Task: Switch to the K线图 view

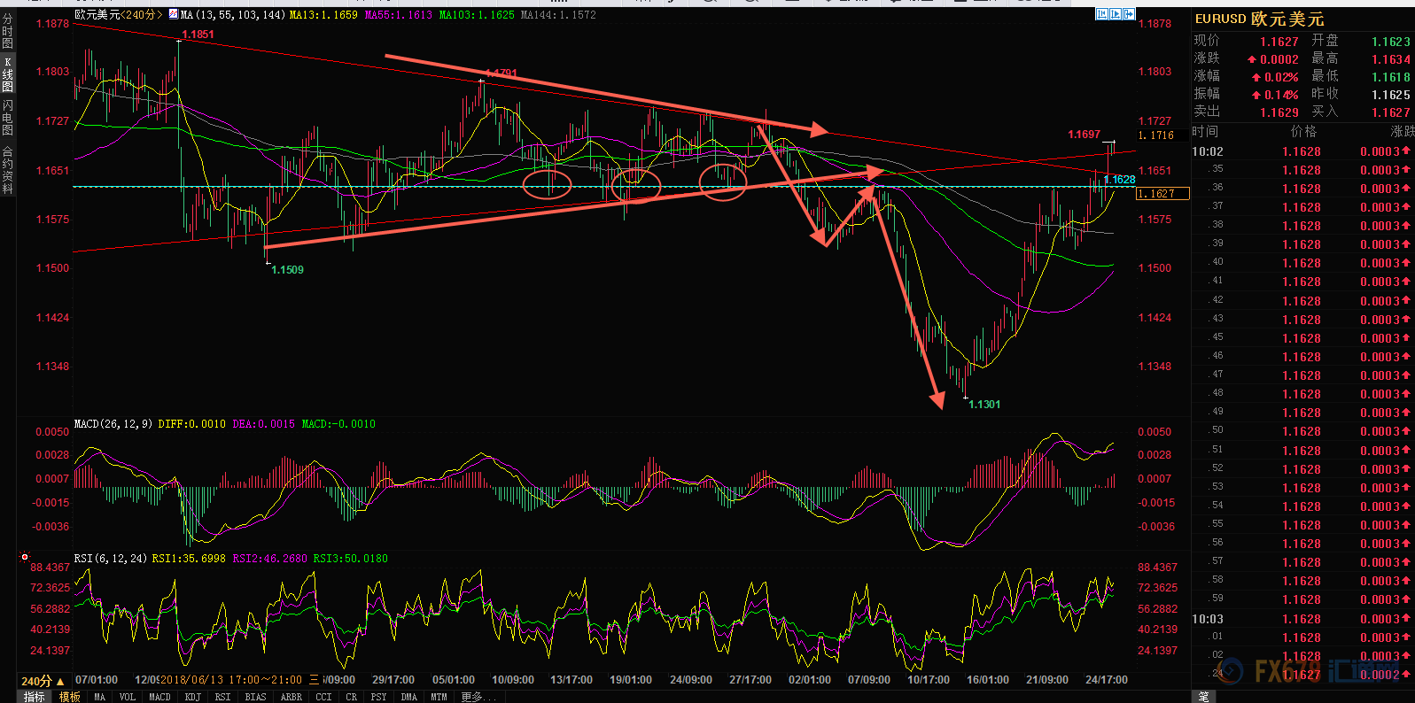Action: point(8,74)
